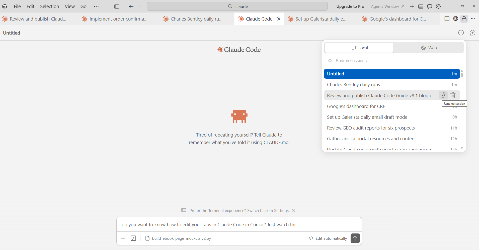Viewport: 479px width, 250px height.
Task: Click the prompt text input box
Action: 239,224
